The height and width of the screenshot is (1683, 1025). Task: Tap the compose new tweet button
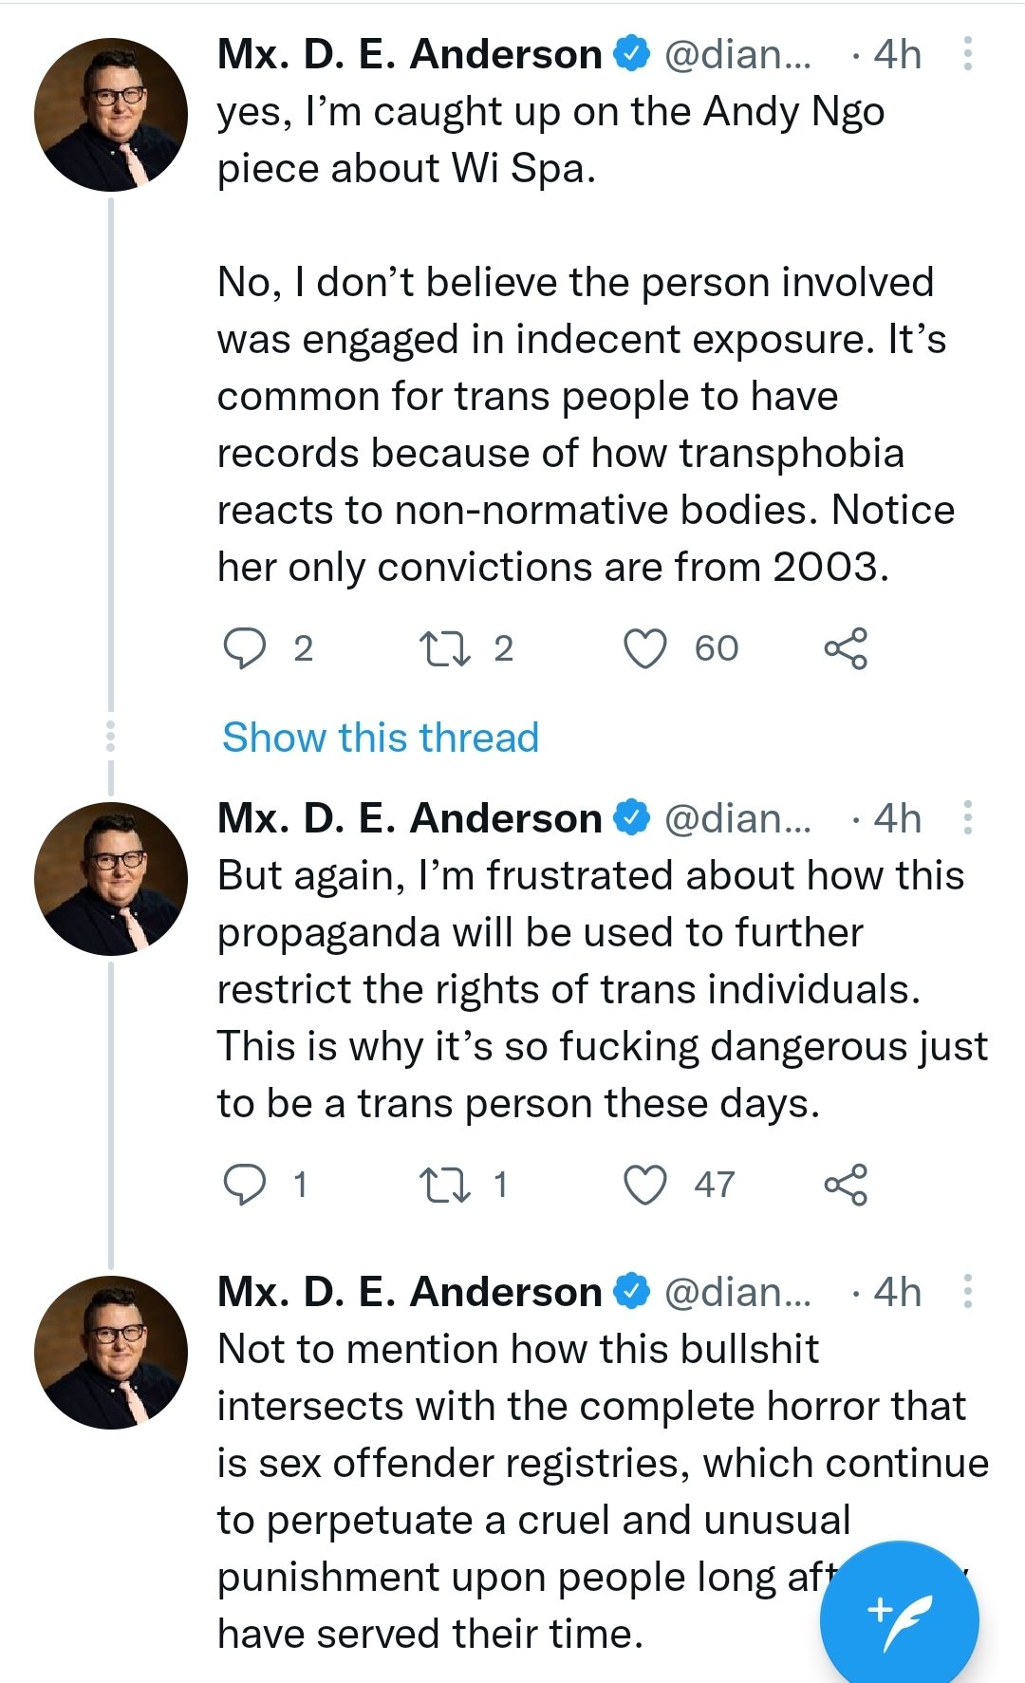(899, 1611)
